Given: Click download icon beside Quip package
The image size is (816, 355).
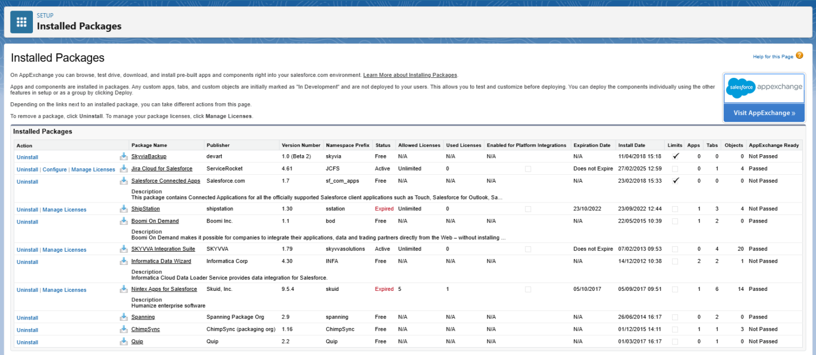Looking at the screenshot, I should tap(124, 342).
